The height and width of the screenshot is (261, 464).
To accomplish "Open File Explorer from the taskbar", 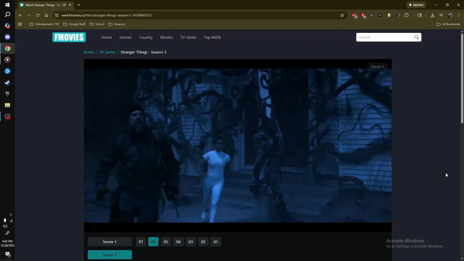I will [x=7, y=105].
